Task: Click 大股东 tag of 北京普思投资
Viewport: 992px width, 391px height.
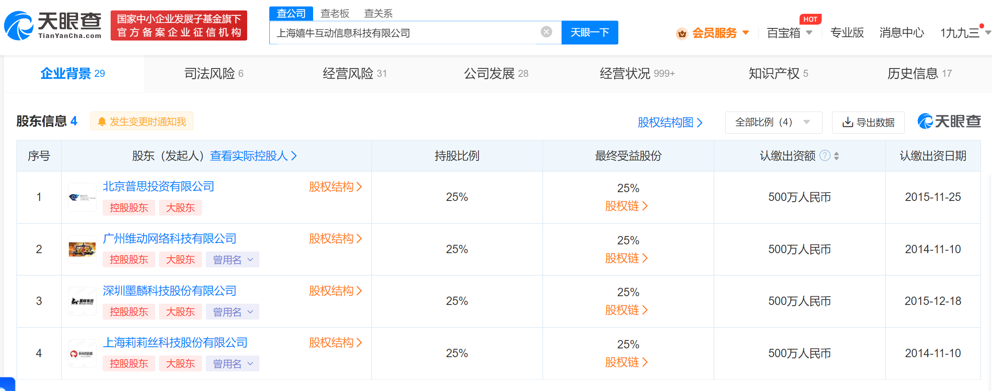Action: [x=180, y=208]
